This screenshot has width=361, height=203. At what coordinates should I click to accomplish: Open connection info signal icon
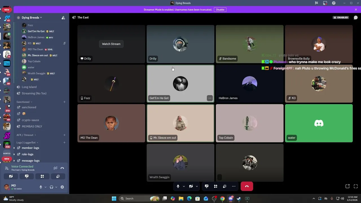click(7, 168)
